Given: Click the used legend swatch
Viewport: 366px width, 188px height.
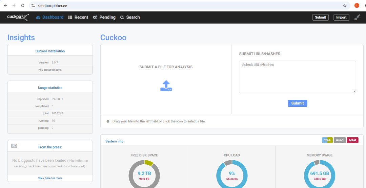Looking at the screenshot, I should click(x=340, y=140).
